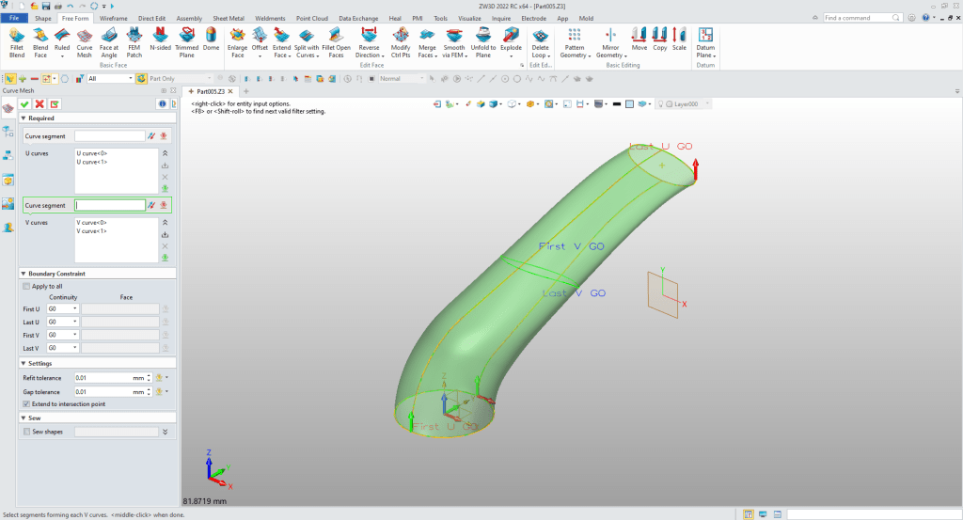Screen dimensions: 963x520
Task: Cancel the command with red X
Action: point(39,103)
